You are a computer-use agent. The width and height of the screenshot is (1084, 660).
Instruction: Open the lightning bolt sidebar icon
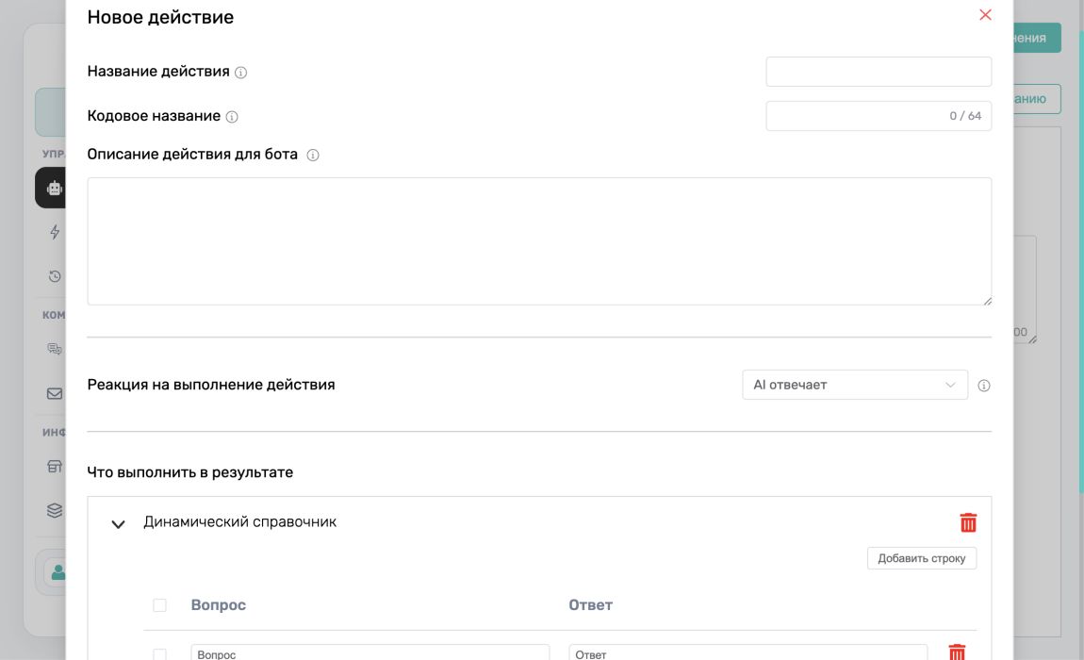(x=55, y=232)
